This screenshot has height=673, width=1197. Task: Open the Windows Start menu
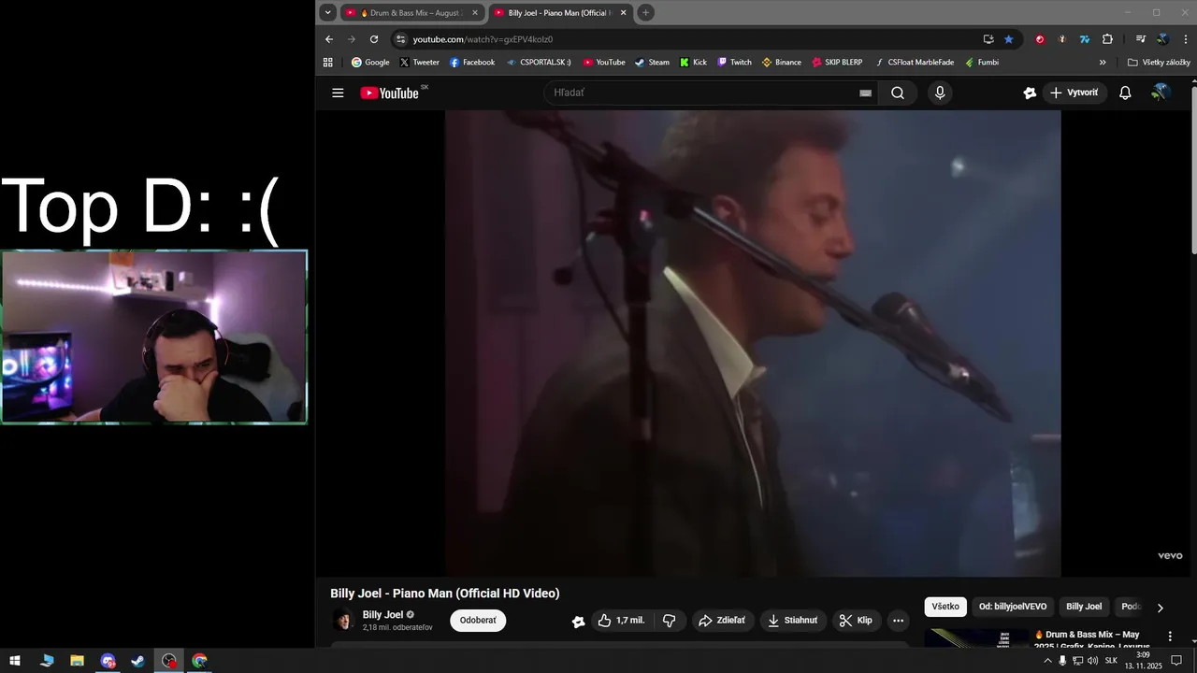coord(16,661)
